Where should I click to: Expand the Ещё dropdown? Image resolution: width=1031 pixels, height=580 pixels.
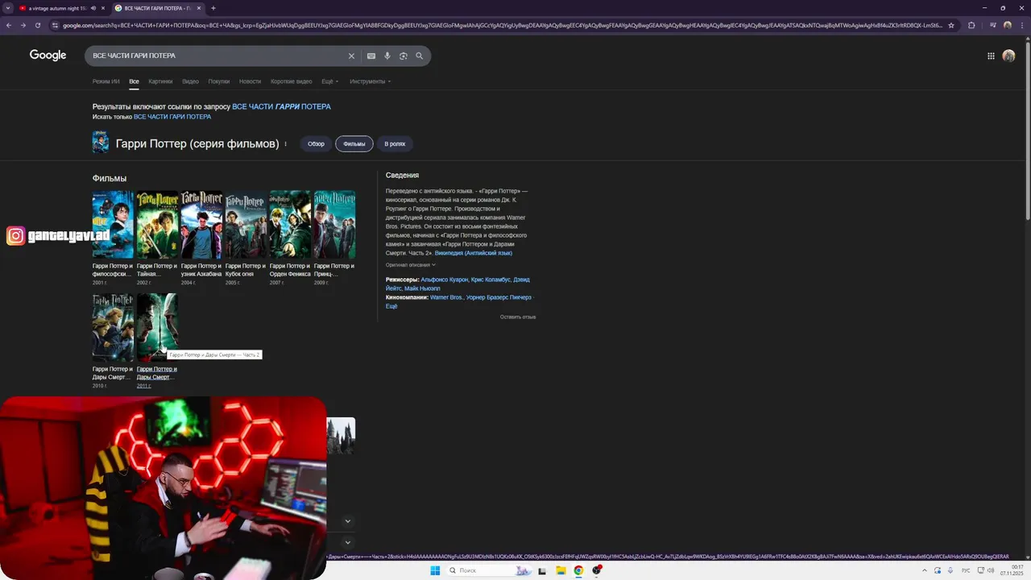click(329, 81)
